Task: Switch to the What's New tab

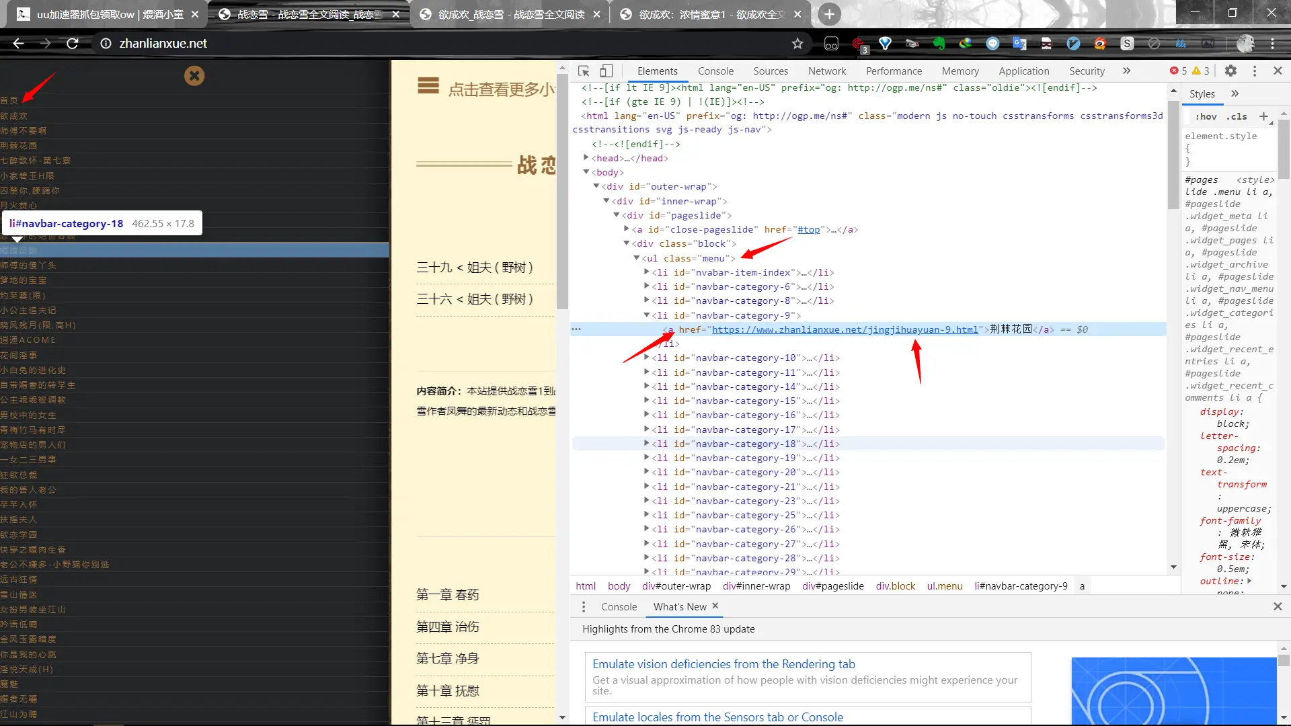Action: [x=679, y=606]
